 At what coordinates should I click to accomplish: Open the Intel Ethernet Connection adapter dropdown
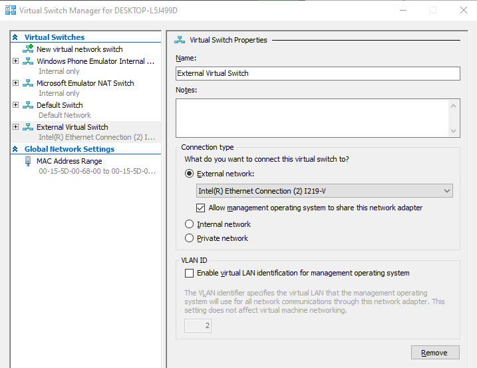[x=324, y=191]
